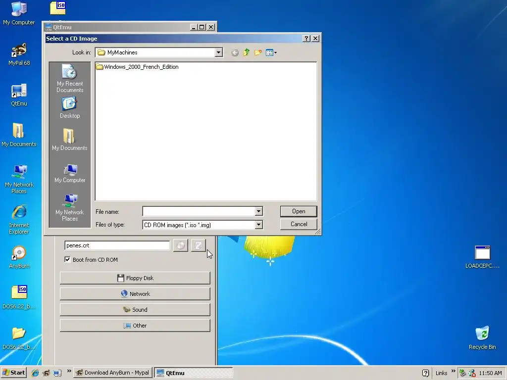Select MyPal 68 desktop shortcut

19,54
